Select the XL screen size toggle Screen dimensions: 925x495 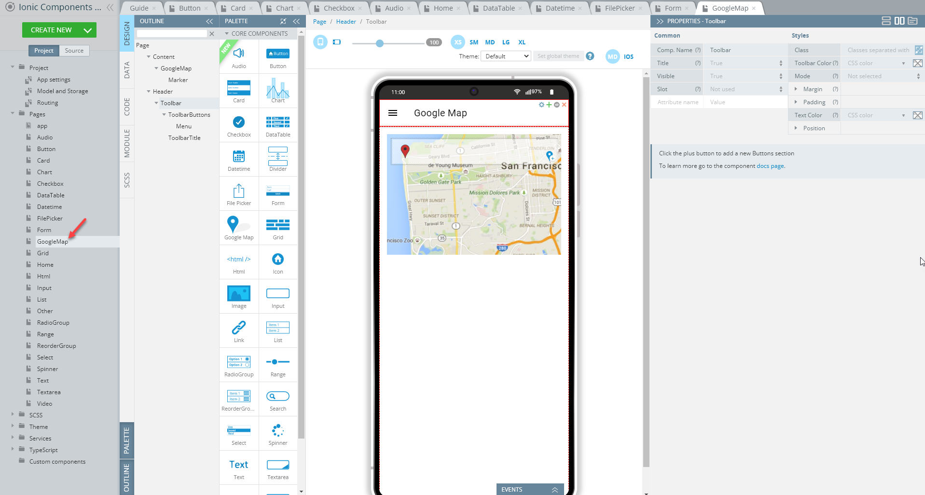(x=522, y=42)
